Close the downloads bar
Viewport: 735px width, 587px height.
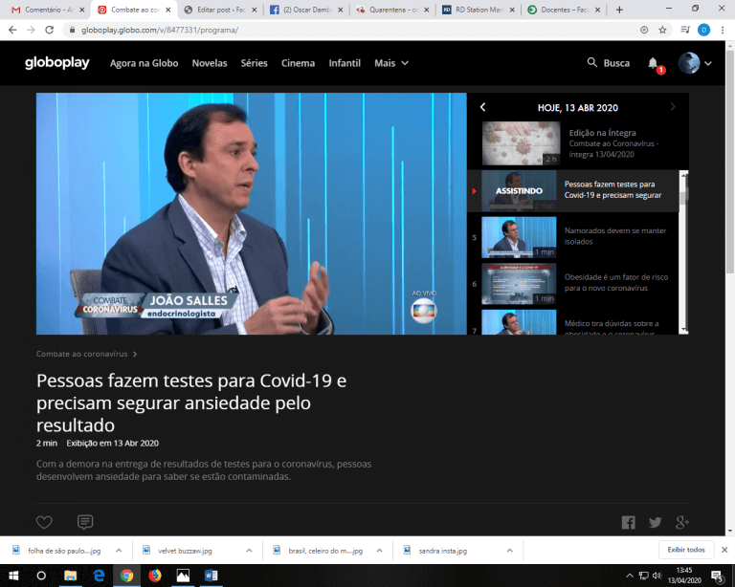pos(724,550)
